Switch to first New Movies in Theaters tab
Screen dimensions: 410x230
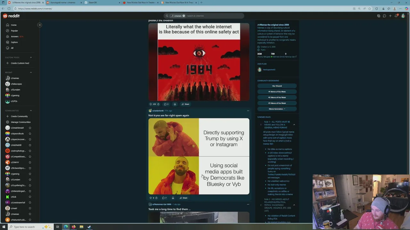point(140,3)
